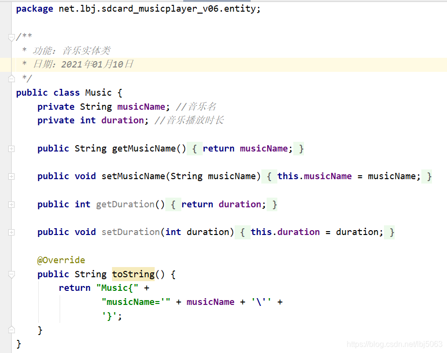Image resolution: width=447 pixels, height=353 pixels.
Task: Click return duration statement in getDuration
Action: 223,204
